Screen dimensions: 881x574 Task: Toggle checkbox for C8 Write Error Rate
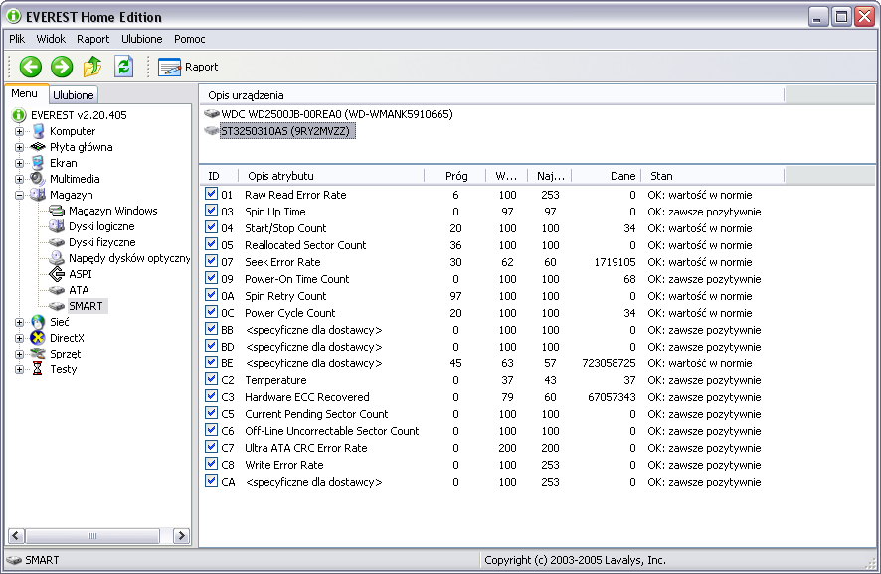(211, 464)
